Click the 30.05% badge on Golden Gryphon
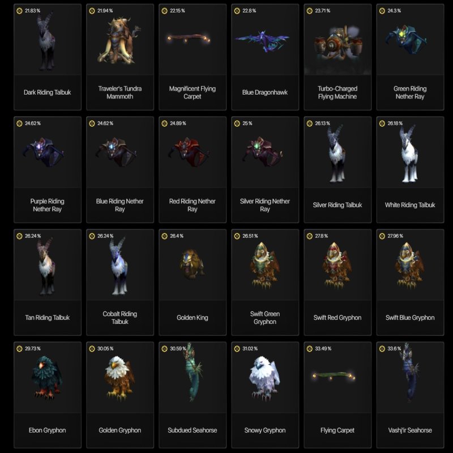The height and width of the screenshot is (453, 453). (101, 349)
